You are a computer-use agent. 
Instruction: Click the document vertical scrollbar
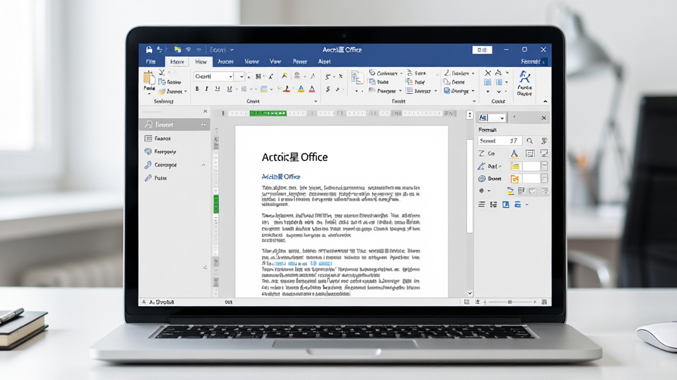click(x=470, y=186)
